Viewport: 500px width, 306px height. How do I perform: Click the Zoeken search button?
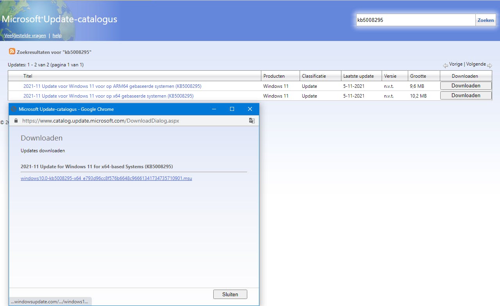pyautogui.click(x=486, y=20)
